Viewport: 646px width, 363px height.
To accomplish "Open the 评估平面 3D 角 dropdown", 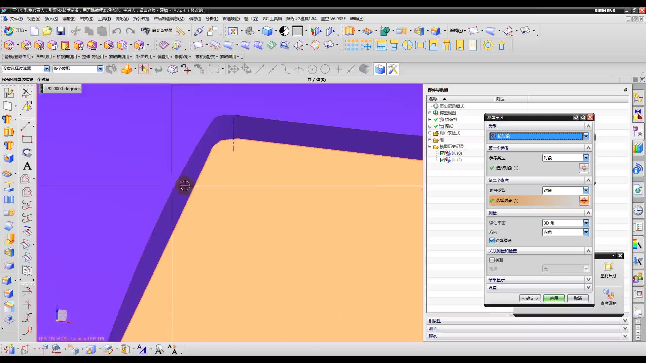I will (586, 223).
